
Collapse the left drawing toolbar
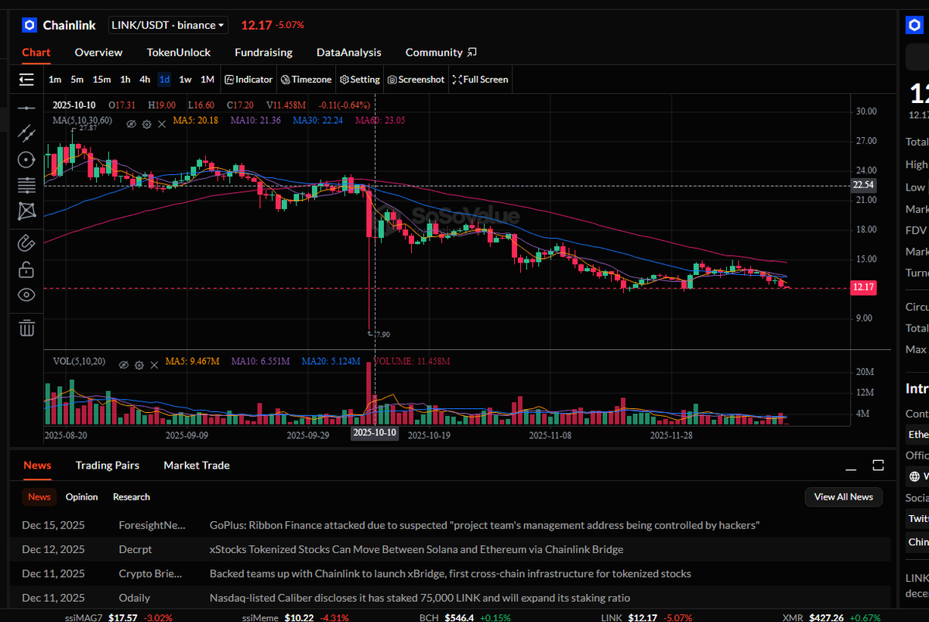click(x=26, y=79)
